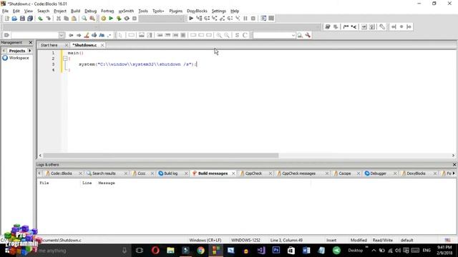This screenshot has width=458, height=257.
Task: Click the Message column header
Action: pyautogui.click(x=107, y=183)
